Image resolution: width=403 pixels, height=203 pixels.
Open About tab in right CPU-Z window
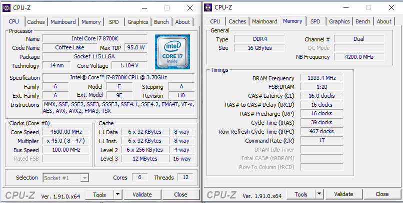tap(384, 21)
